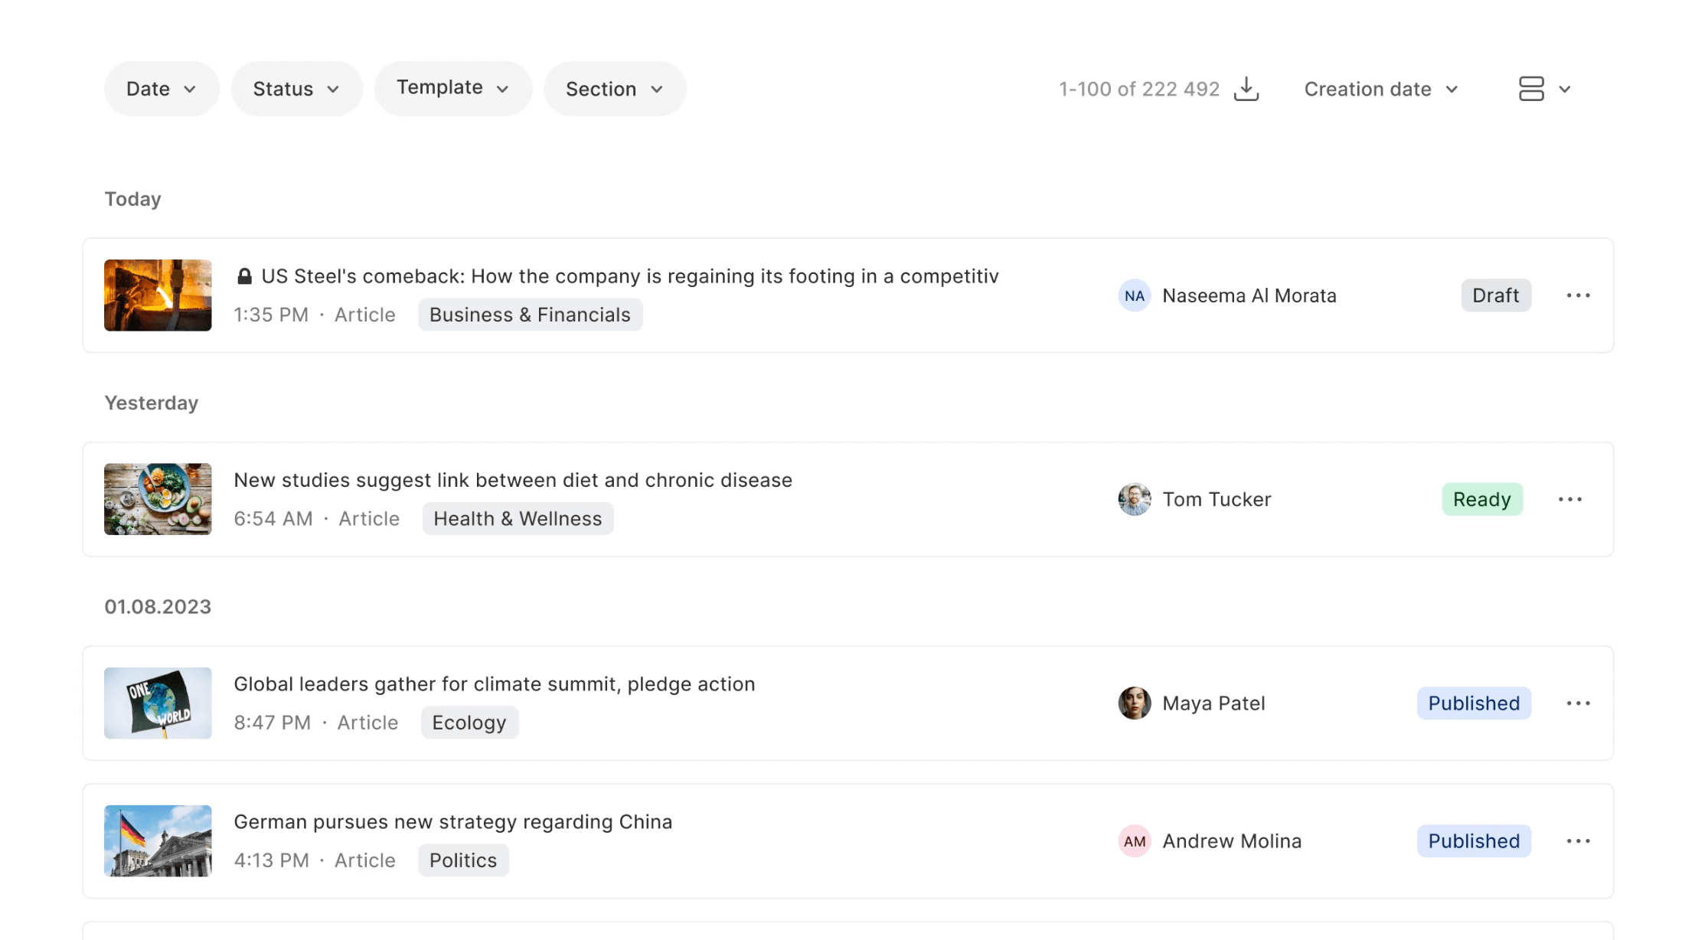The width and height of the screenshot is (1695, 940).
Task: Click the Ecology section tag
Action: point(469,723)
